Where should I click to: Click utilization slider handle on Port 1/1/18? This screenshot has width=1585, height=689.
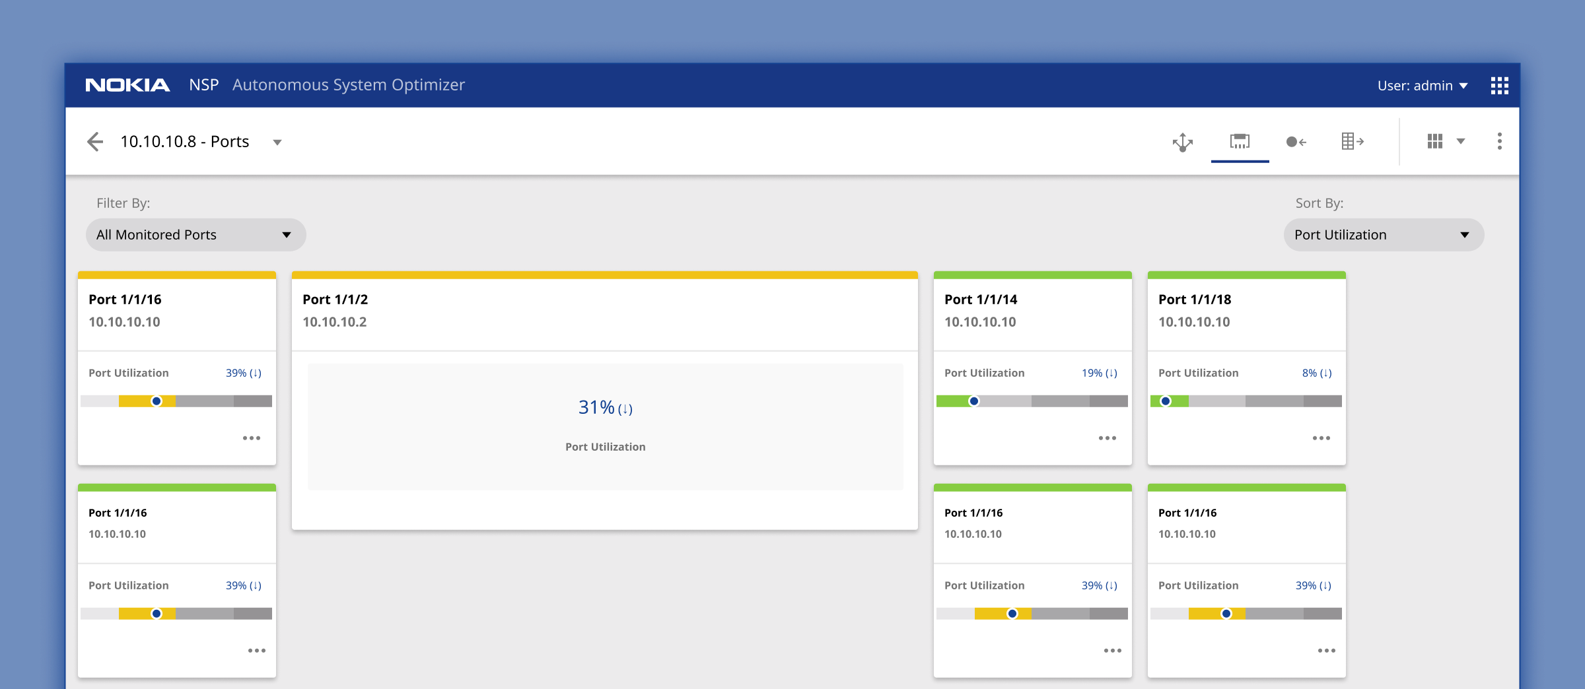[1166, 401]
